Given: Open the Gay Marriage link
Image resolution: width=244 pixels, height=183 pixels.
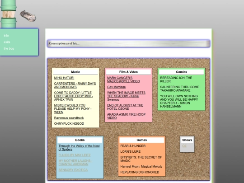Looking at the screenshot, I should pyautogui.click(x=117, y=87).
